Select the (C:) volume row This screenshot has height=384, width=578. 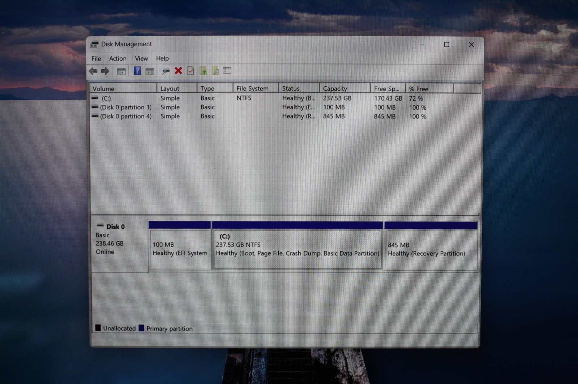(285, 98)
